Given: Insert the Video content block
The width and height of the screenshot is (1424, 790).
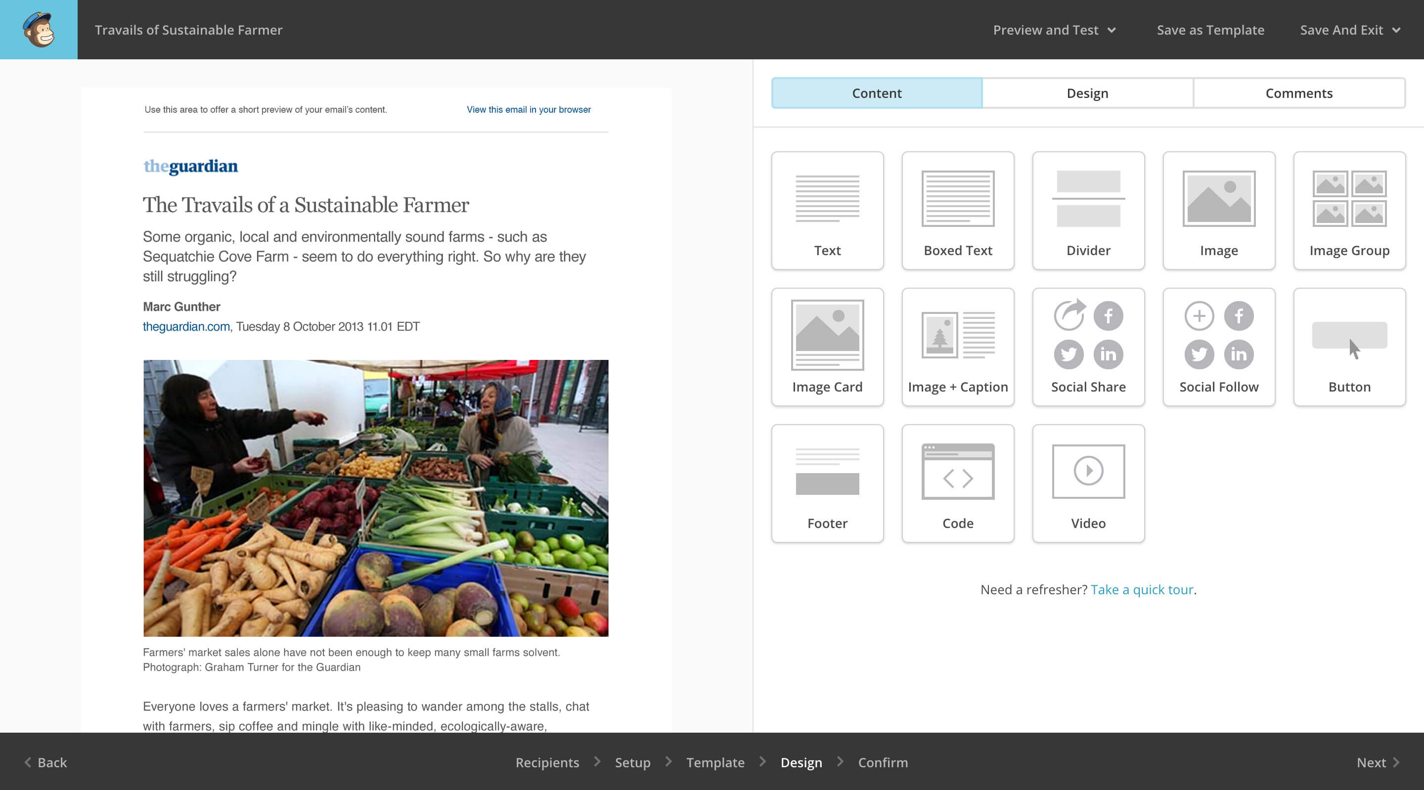Looking at the screenshot, I should 1088,483.
